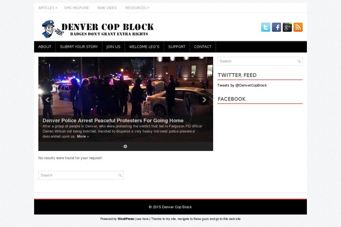Click the Facebook widget heading
Viewport: 341px width, 227px height.
point(232,99)
